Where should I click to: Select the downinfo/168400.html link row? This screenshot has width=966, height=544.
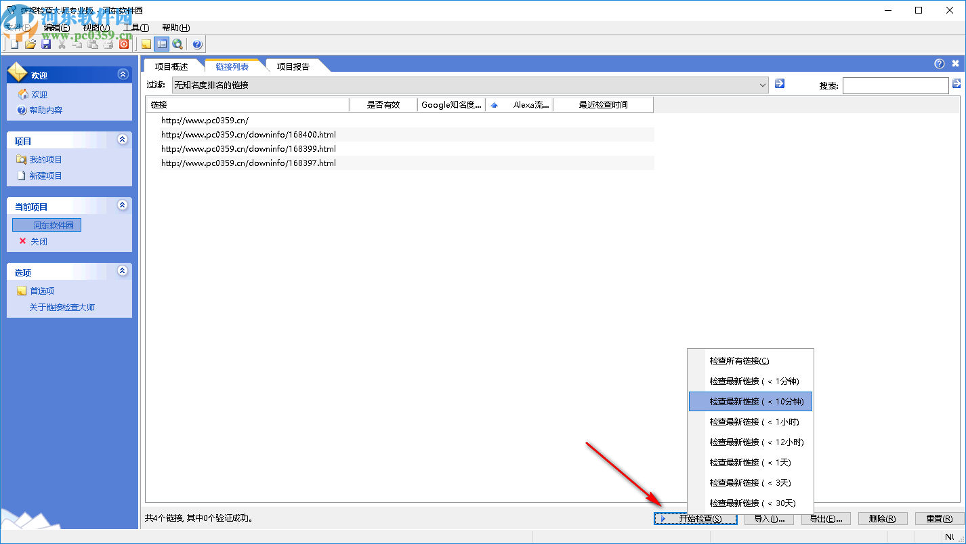400,135
